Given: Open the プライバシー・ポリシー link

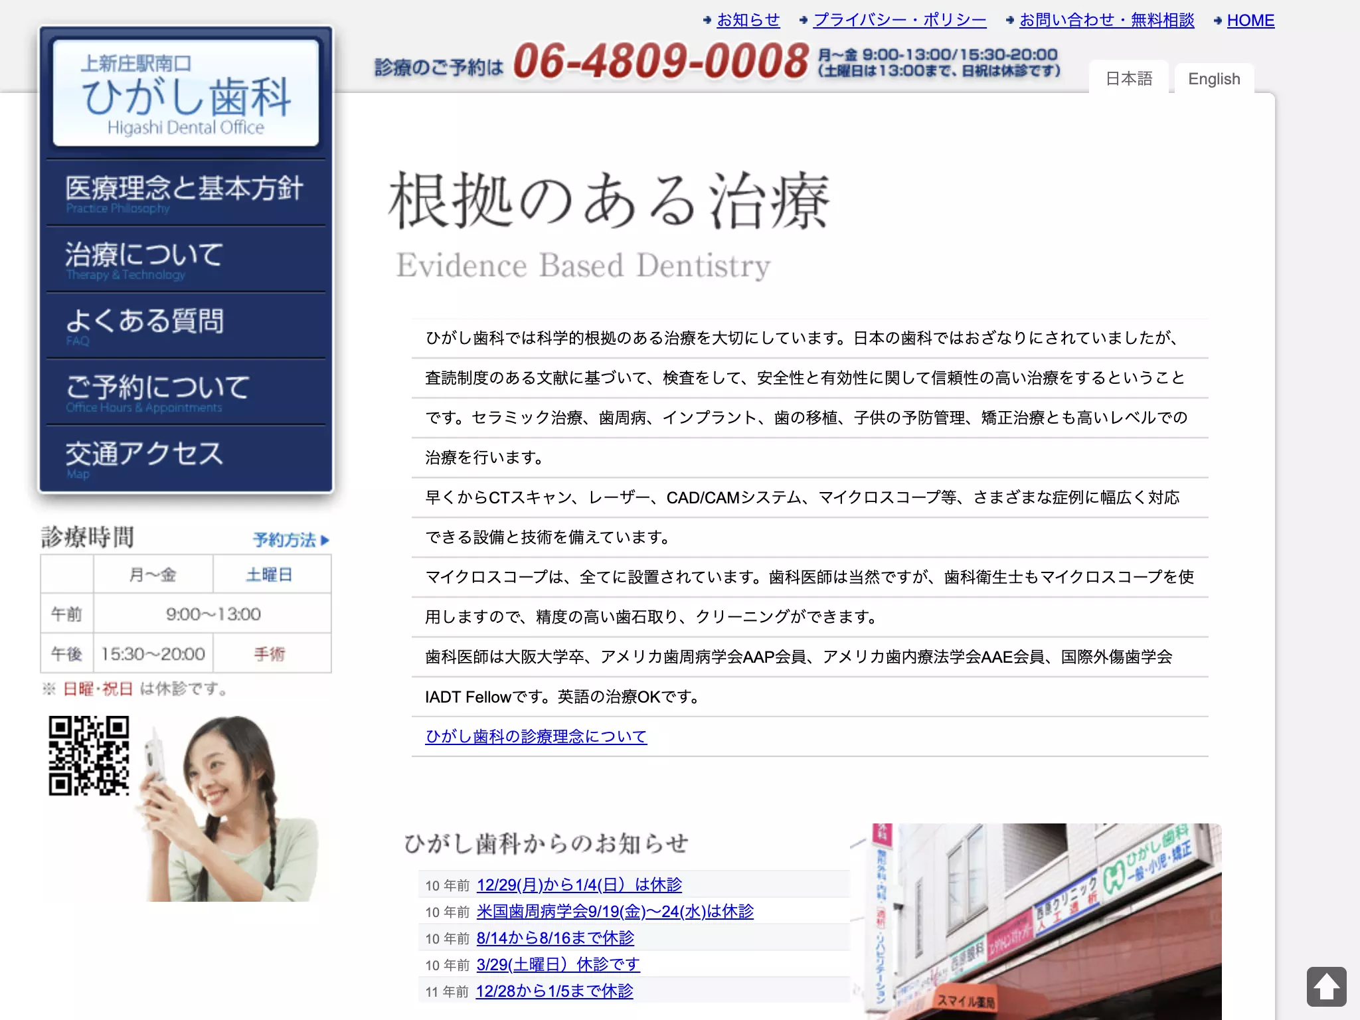Looking at the screenshot, I should click(900, 20).
